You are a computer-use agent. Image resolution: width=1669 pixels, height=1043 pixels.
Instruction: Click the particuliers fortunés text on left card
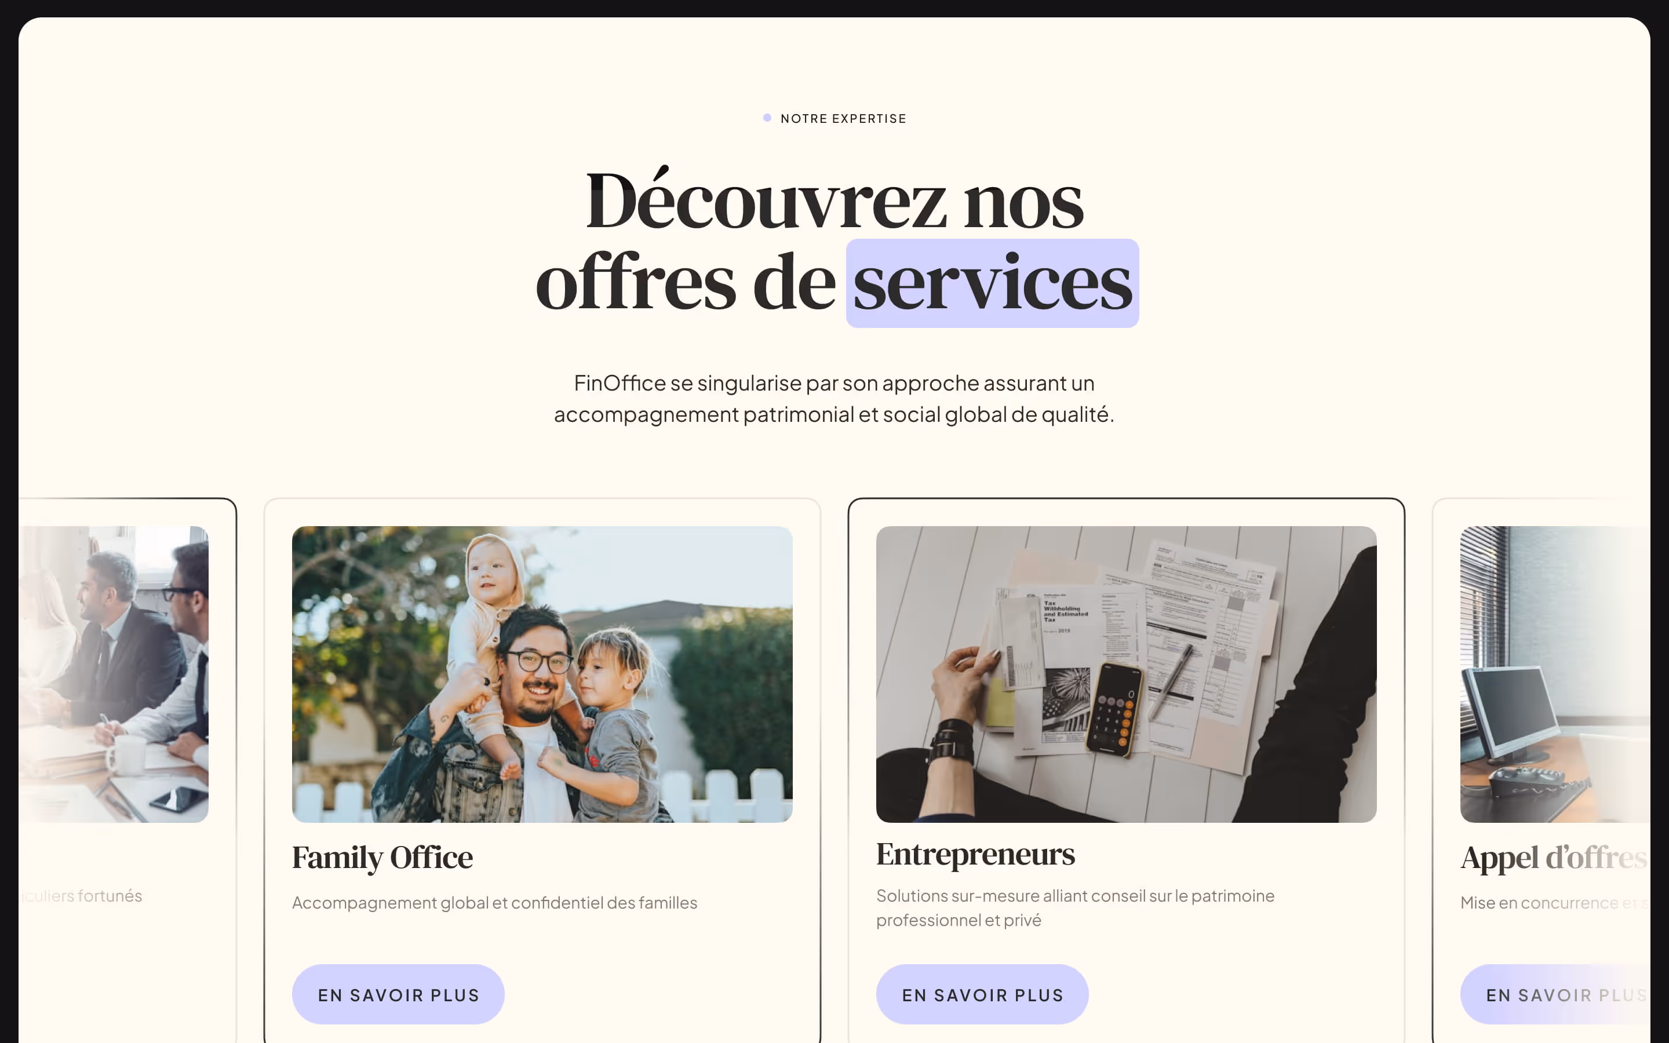[81, 895]
